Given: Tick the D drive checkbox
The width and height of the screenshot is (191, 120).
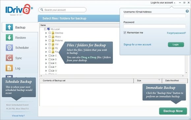Looking at the screenshot, I should click(x=50, y=59).
